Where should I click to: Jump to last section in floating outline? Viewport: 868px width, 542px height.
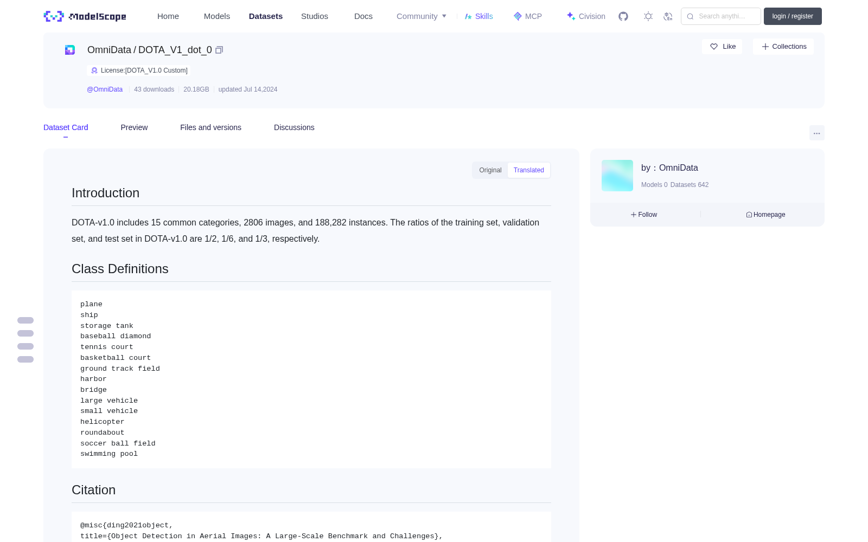point(25,359)
